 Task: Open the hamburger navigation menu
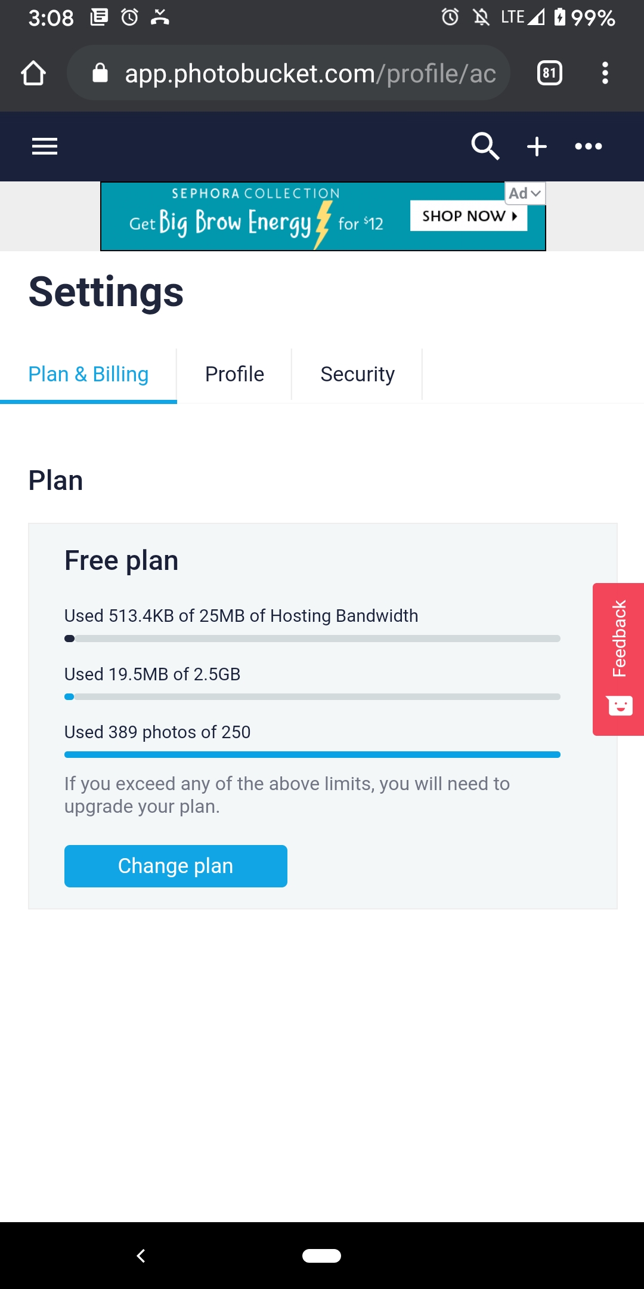point(45,146)
